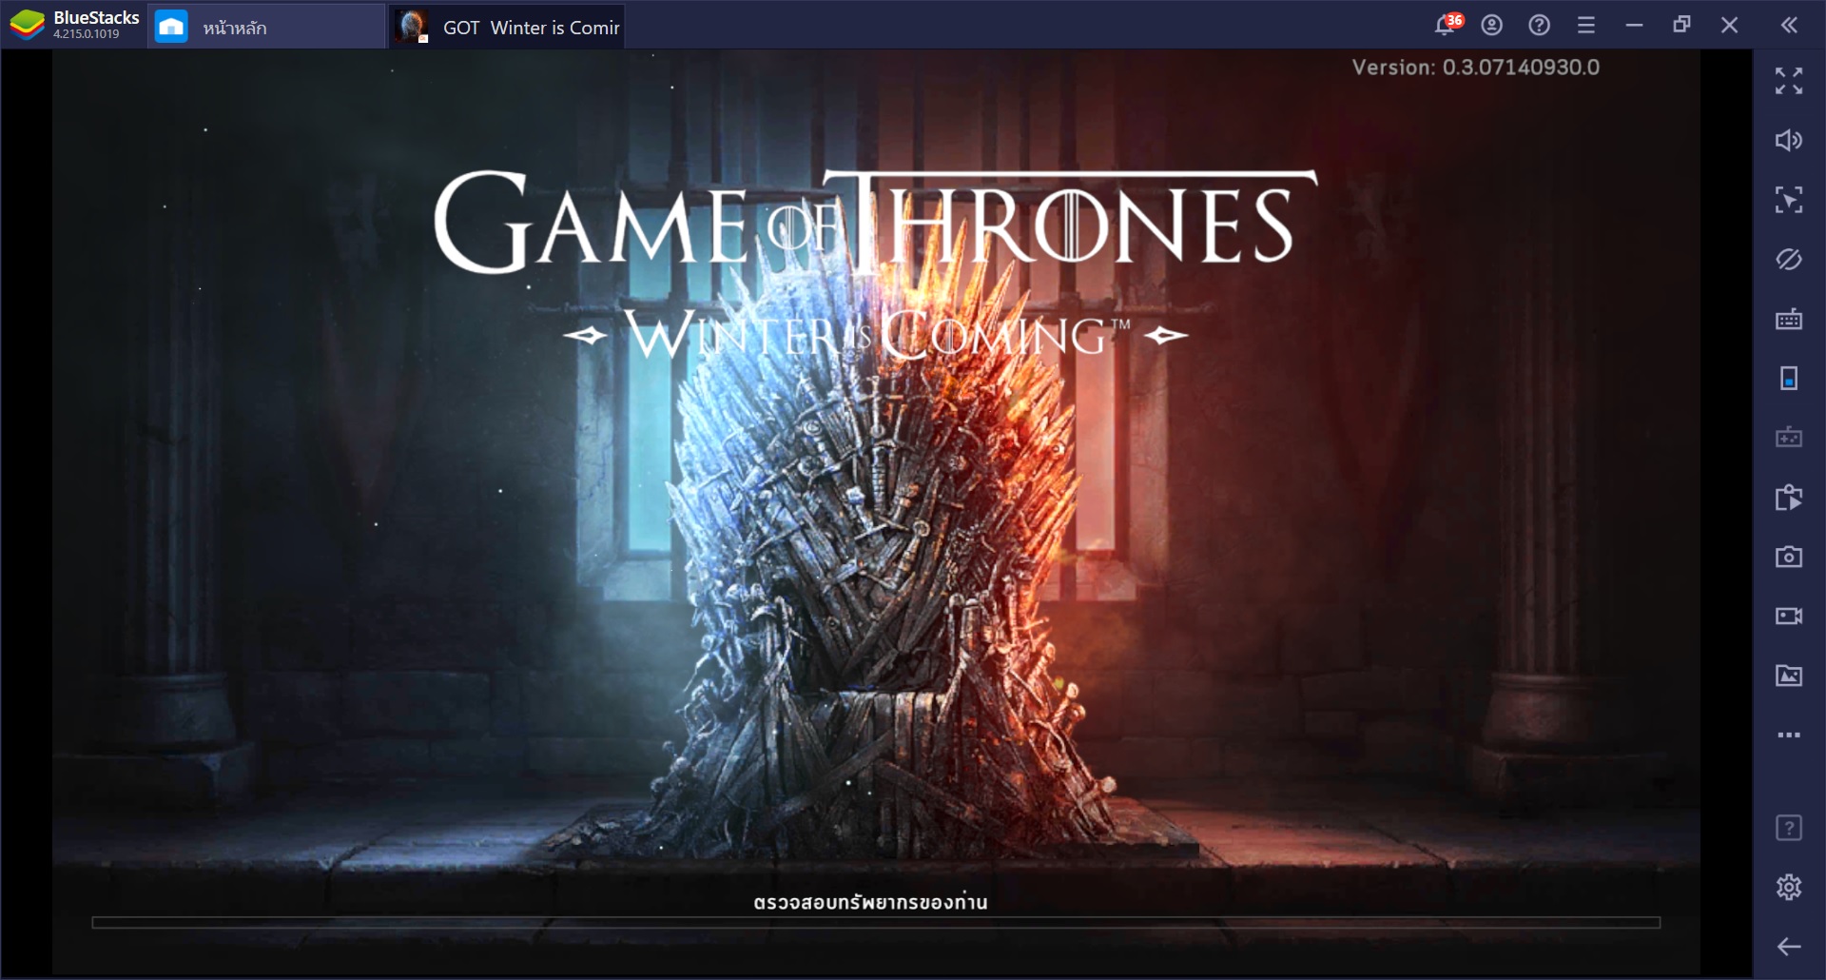
Task: Take a screenshot with camera icon
Action: coord(1789,557)
